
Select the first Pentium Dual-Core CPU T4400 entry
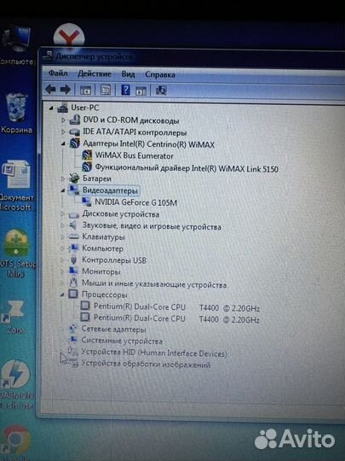pos(176,307)
